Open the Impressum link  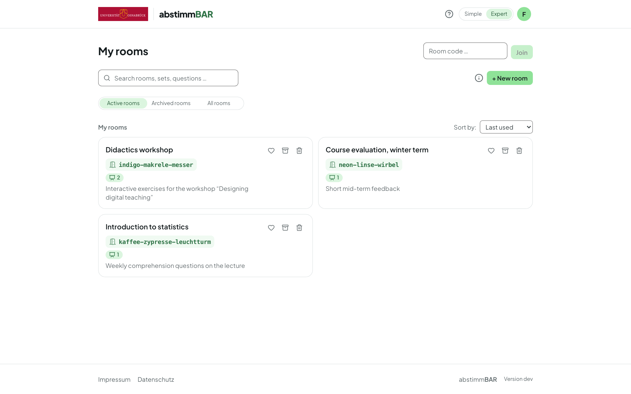click(114, 379)
